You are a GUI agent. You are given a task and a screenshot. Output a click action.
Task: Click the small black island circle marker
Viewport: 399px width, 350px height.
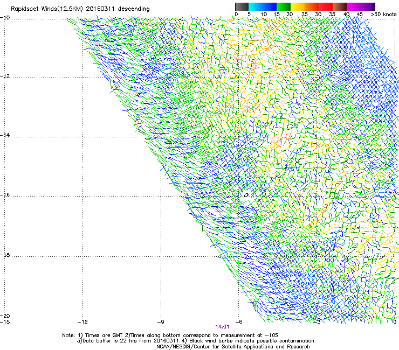246,195
